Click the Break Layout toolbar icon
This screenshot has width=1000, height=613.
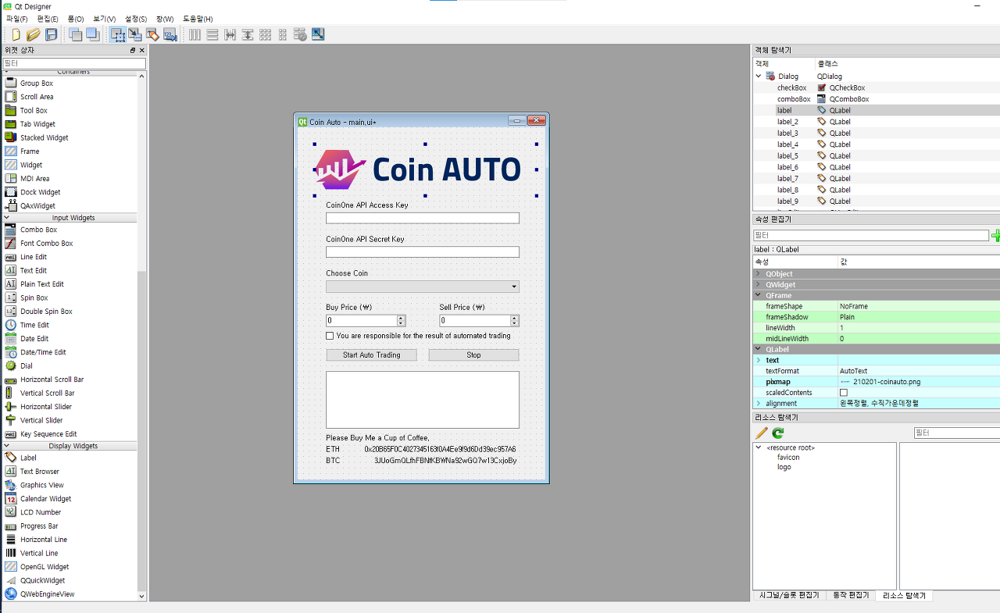[300, 34]
